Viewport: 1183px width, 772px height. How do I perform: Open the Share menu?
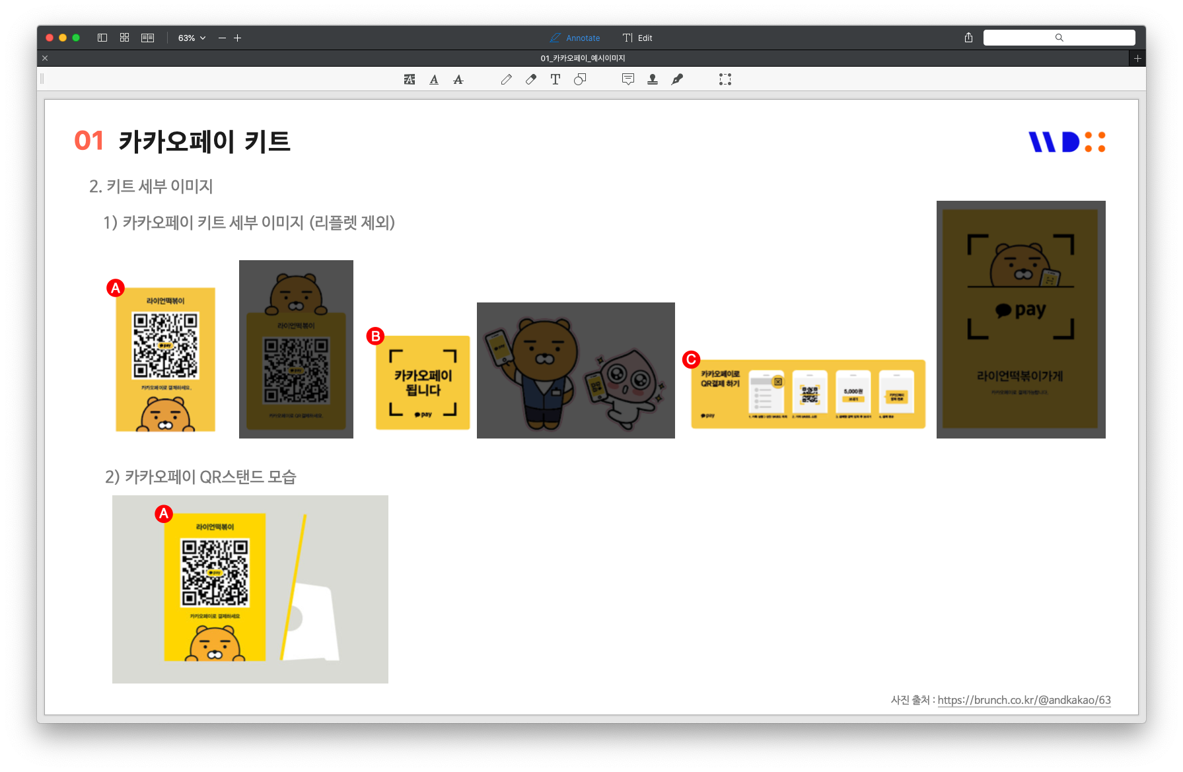[968, 38]
